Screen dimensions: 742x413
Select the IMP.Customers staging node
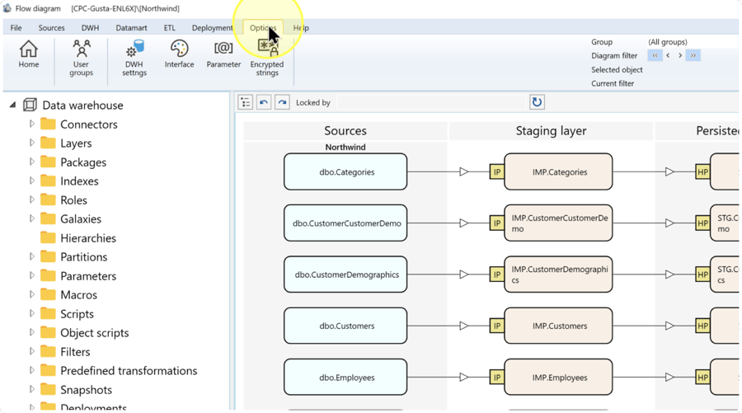tap(558, 326)
